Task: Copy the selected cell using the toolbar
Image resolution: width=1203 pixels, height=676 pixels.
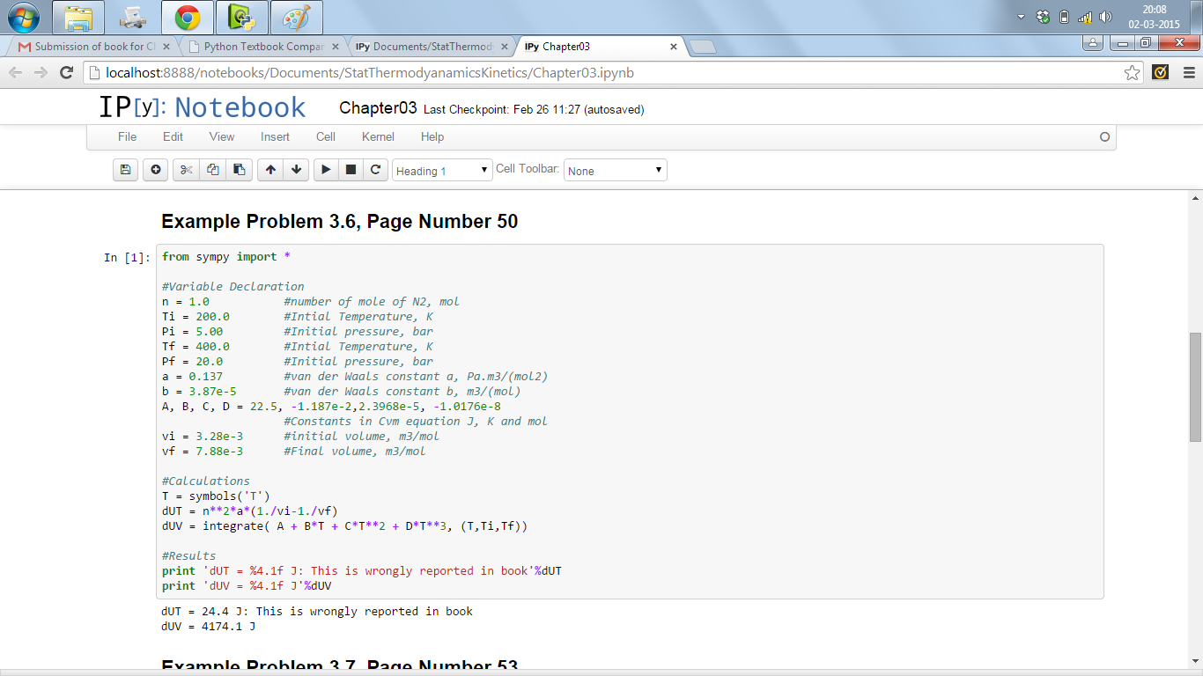Action: pos(212,170)
